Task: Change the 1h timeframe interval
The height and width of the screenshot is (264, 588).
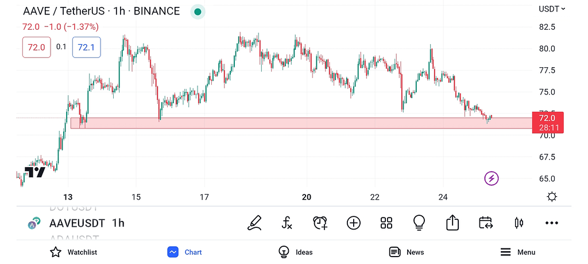Action: [x=118, y=223]
